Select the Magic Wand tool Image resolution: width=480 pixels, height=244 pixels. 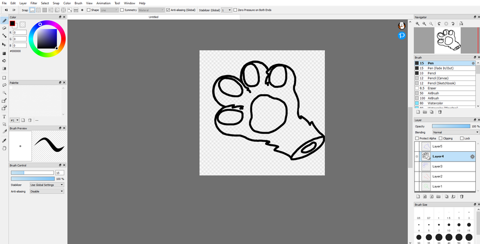coord(4,93)
